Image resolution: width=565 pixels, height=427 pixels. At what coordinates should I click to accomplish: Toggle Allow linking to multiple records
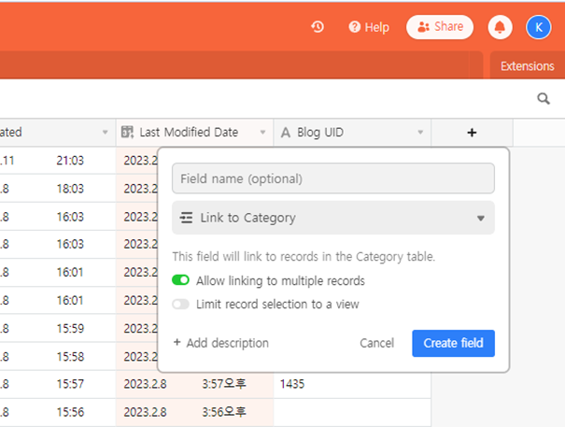tap(180, 280)
